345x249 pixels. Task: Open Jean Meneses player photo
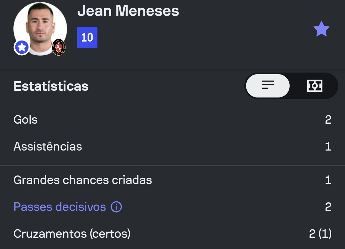[x=40, y=27]
